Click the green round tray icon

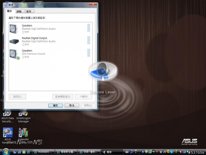click(146, 151)
